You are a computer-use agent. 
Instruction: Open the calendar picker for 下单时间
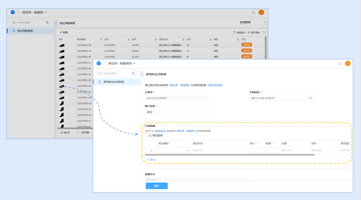pos(310,98)
